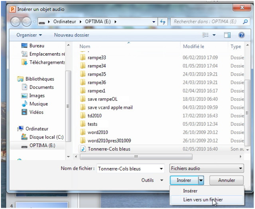Click the change view icon
The height and width of the screenshot is (209, 255).
pyautogui.click(x=206, y=35)
